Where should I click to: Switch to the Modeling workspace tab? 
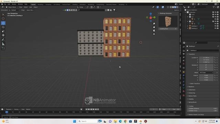(x=41, y=4)
